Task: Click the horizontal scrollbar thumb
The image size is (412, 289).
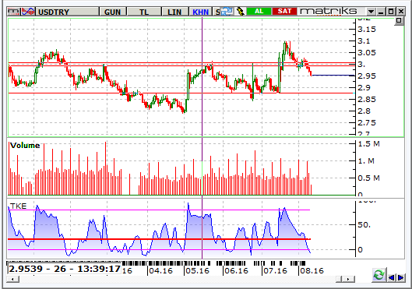Action: [x=340, y=279]
